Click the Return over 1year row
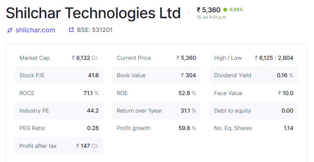 click(156, 110)
